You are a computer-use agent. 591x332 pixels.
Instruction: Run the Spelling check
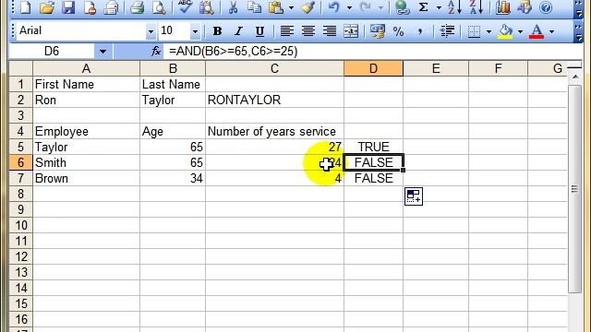[185, 7]
